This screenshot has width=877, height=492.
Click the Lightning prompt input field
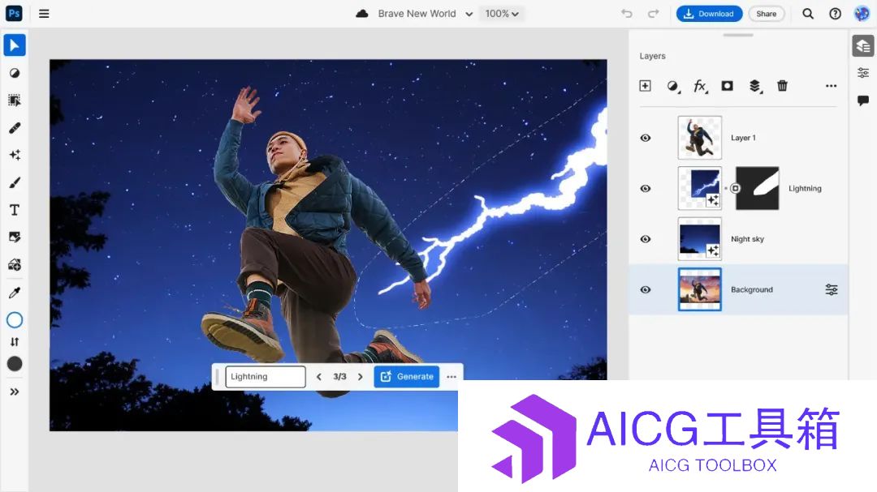tap(266, 376)
